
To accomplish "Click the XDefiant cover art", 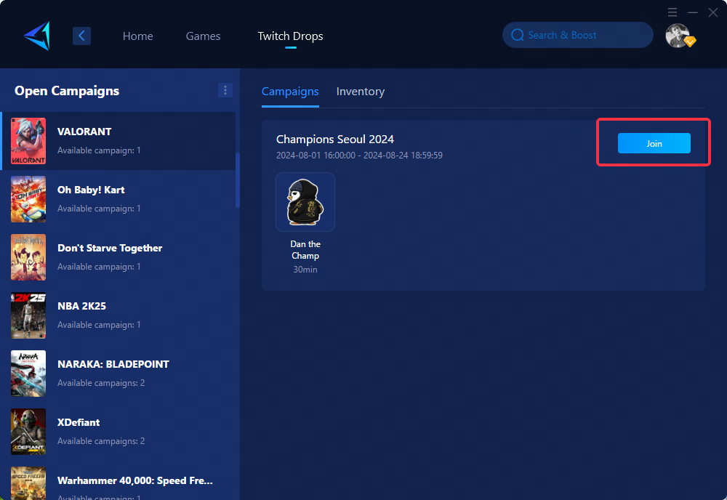I will 28,432.
